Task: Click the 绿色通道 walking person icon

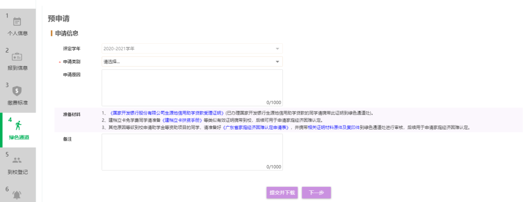Action: click(18, 126)
